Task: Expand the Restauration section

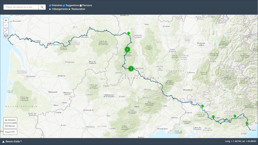Action: pyautogui.click(x=77, y=9)
